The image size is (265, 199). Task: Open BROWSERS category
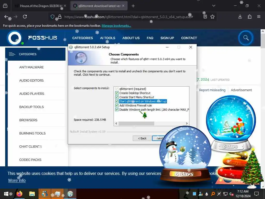point(28,120)
